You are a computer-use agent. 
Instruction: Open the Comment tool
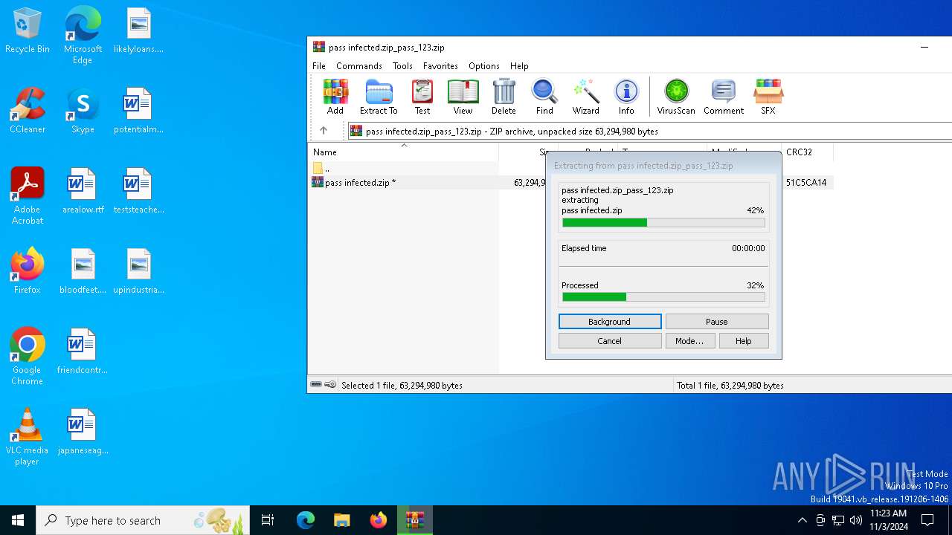click(x=724, y=97)
